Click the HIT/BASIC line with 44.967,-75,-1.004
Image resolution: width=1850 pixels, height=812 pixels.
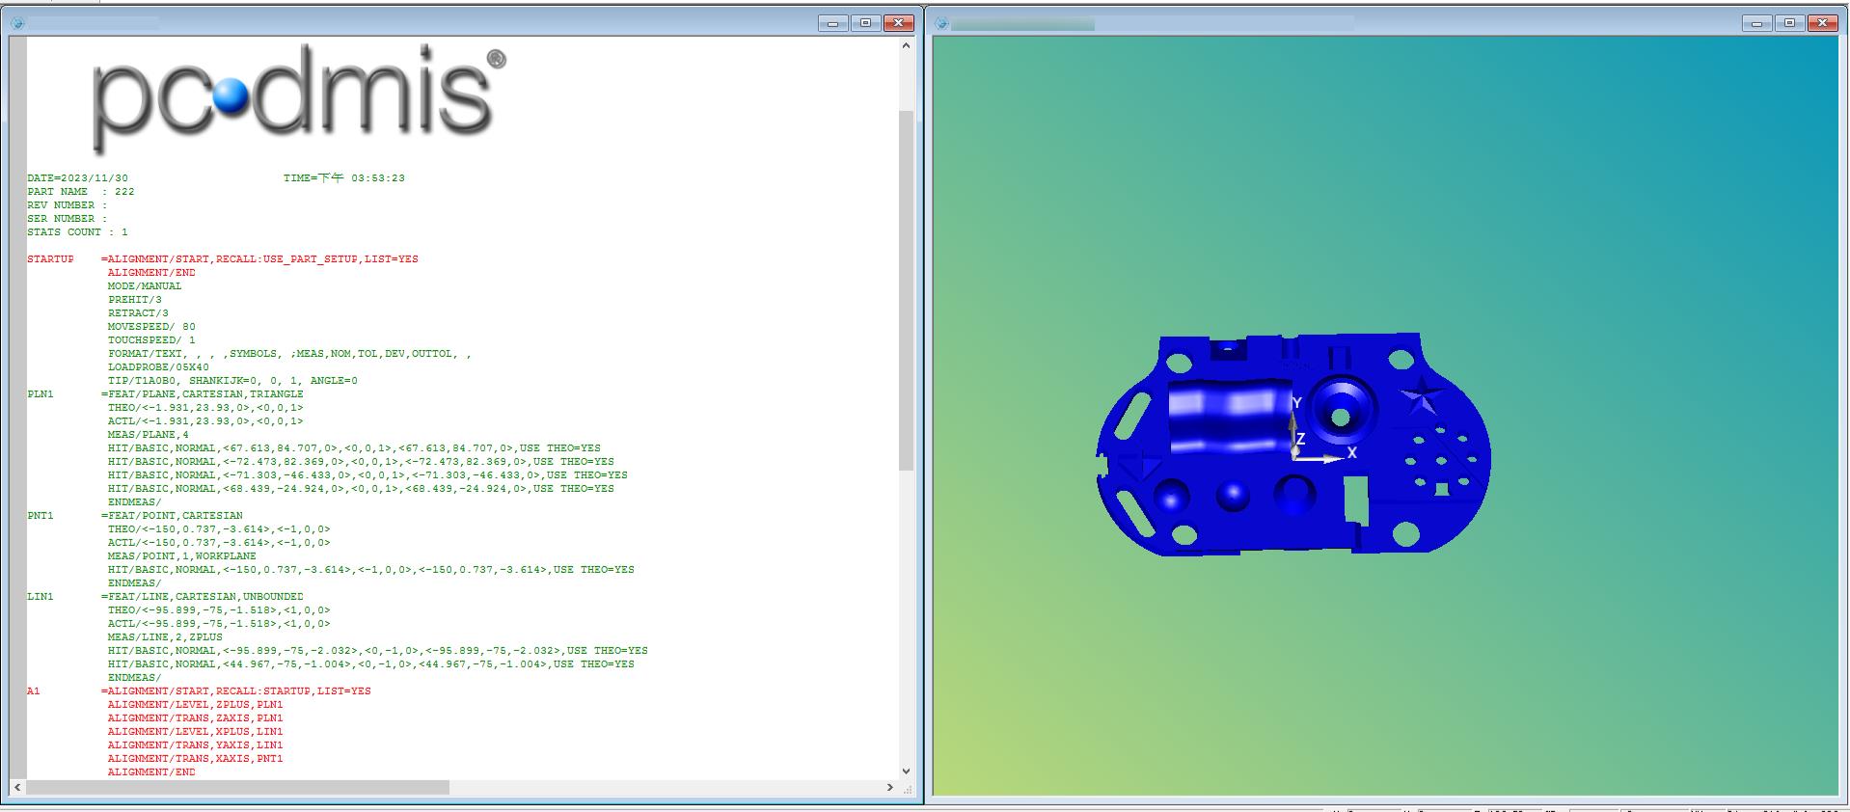point(371,664)
